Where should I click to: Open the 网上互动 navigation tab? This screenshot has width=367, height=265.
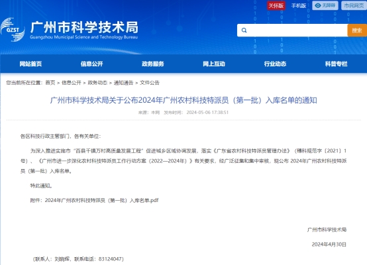pyautogui.click(x=214, y=64)
